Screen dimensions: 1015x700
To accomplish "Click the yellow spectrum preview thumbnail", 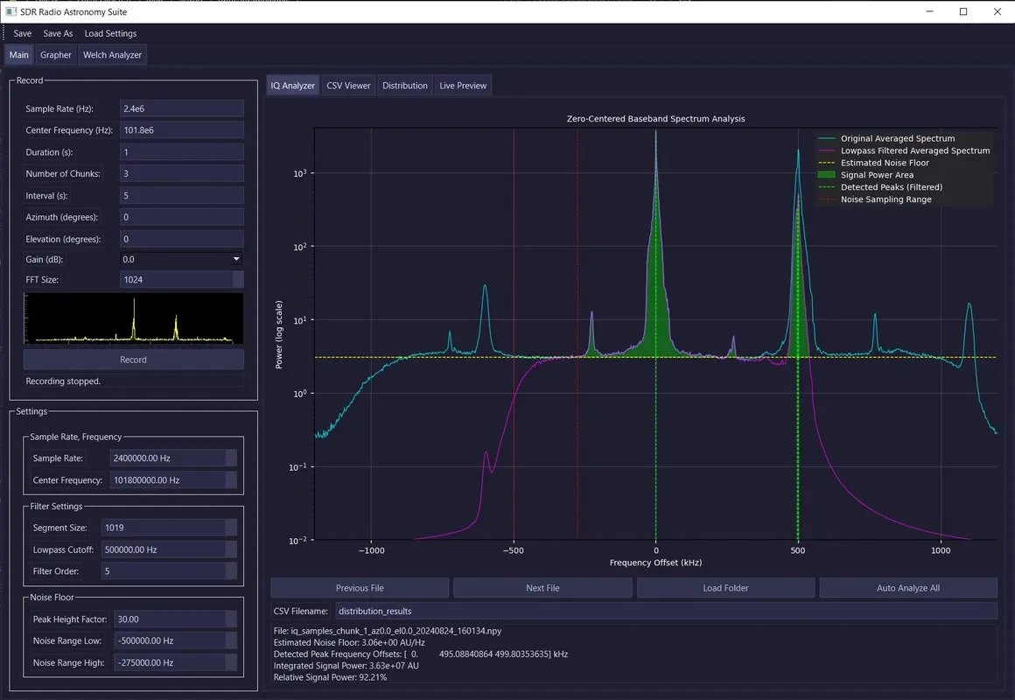I will click(x=133, y=318).
